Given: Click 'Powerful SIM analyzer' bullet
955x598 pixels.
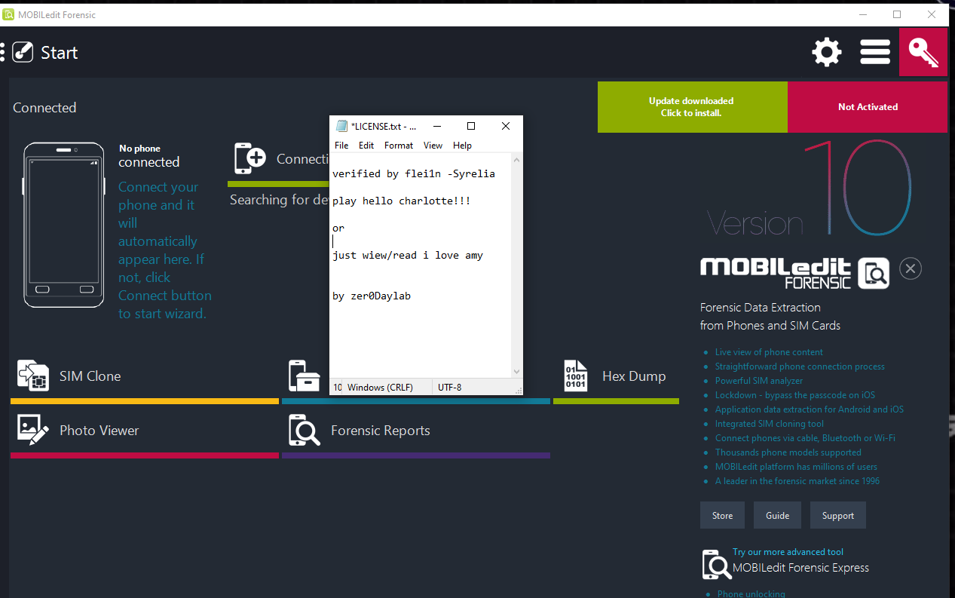Looking at the screenshot, I should coord(759,381).
